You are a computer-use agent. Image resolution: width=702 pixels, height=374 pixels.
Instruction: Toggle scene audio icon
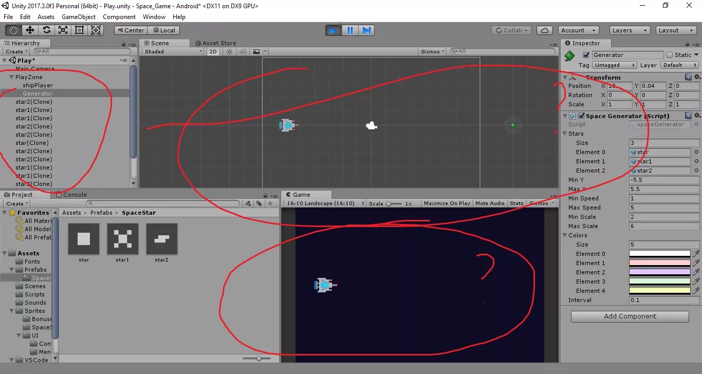[242, 51]
